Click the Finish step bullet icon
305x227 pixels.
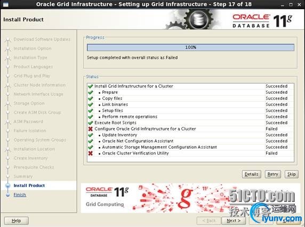[x=8, y=194]
